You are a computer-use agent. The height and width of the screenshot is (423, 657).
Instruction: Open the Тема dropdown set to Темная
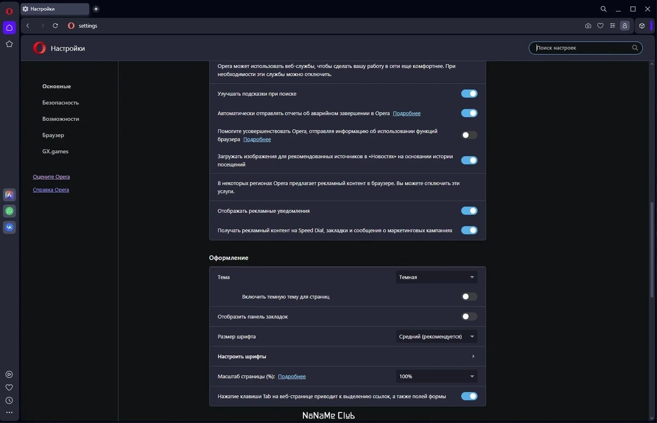[x=436, y=277]
